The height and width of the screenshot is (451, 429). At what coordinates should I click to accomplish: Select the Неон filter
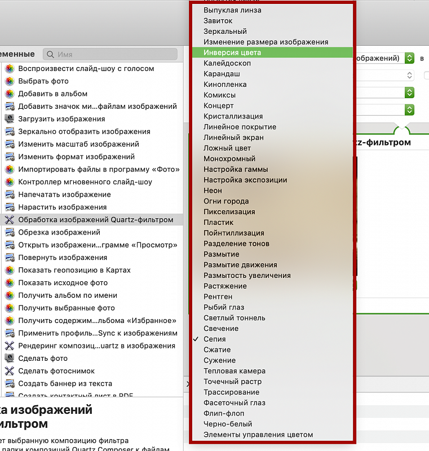(x=272, y=191)
